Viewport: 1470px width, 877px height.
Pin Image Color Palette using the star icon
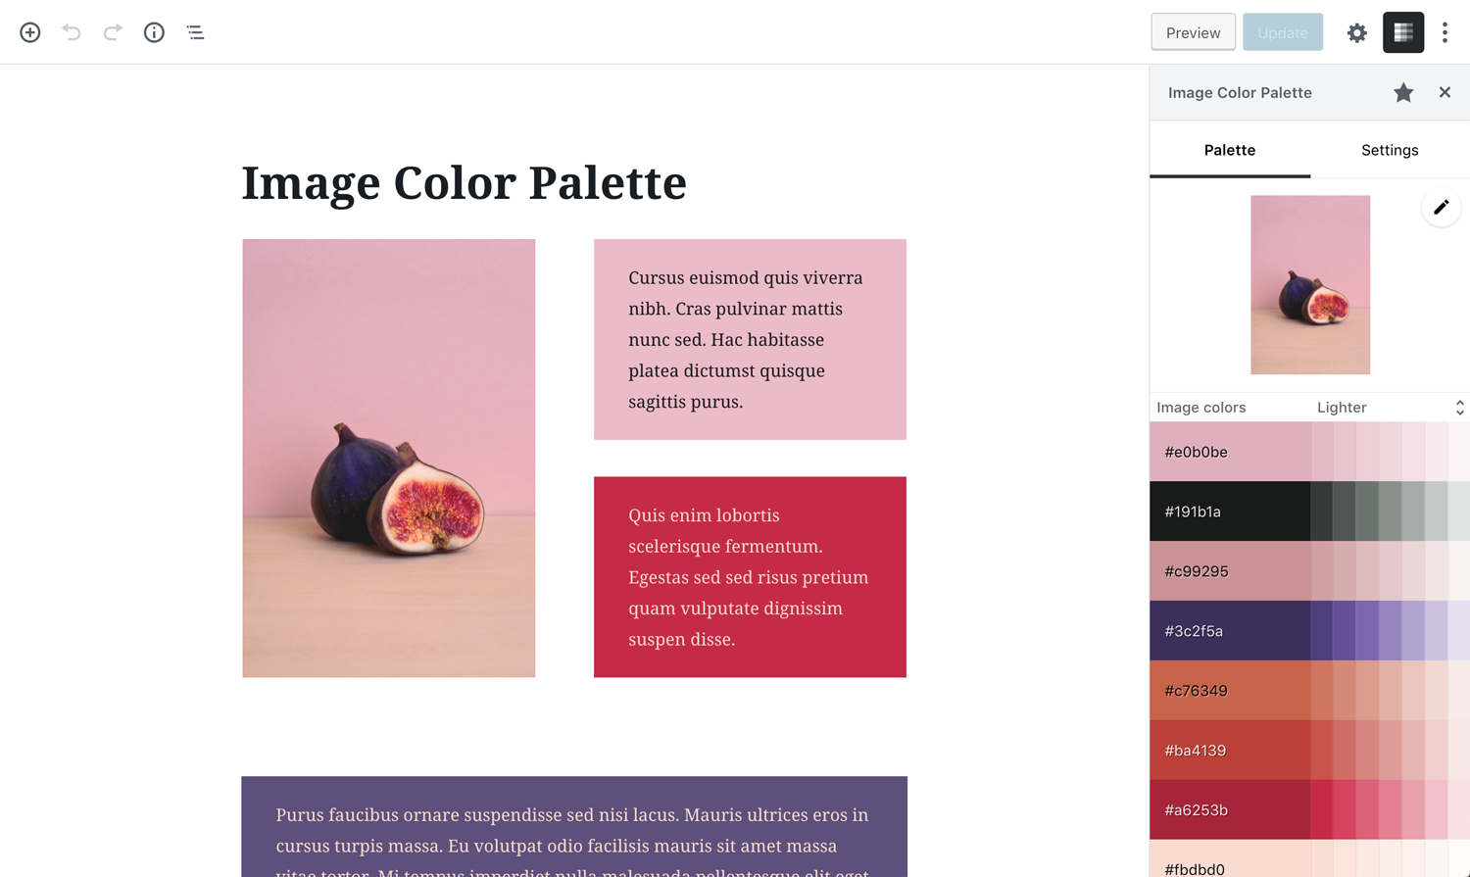point(1403,92)
